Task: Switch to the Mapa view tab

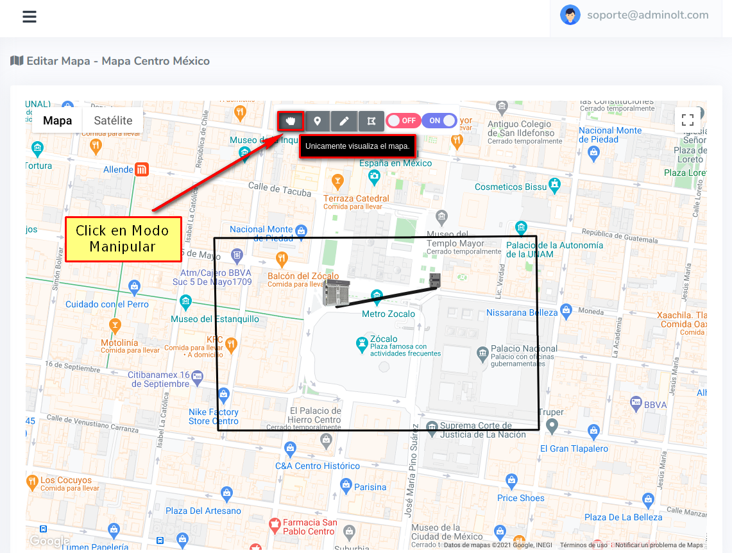Action: pyautogui.click(x=57, y=120)
